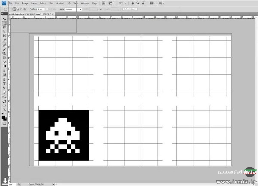Click the Rotate View icon in application bar

(x=143, y=3)
